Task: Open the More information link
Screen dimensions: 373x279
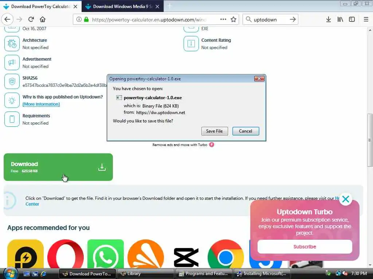Action: [41, 104]
